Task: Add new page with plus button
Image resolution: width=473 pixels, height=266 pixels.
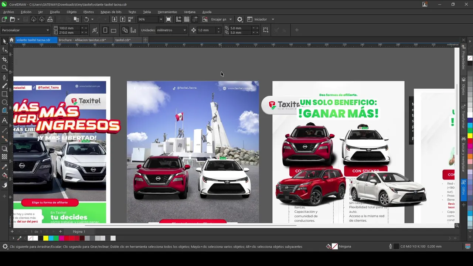Action: click(12, 232)
